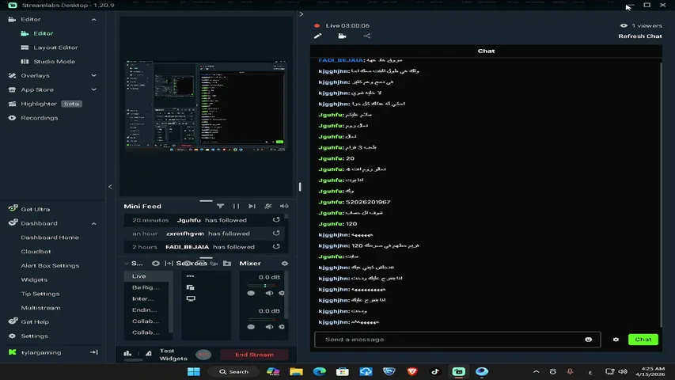Click the Mini Feed volume speaker icon

coord(284,206)
